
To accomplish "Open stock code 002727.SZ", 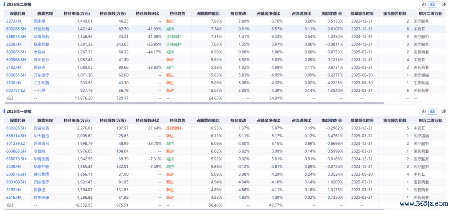I will click(16, 91).
